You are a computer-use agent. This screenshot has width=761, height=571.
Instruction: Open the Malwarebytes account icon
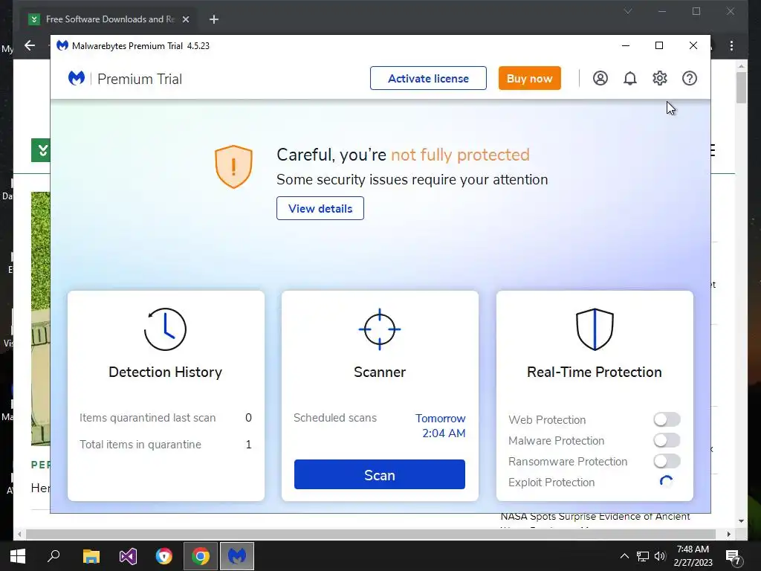click(x=600, y=78)
